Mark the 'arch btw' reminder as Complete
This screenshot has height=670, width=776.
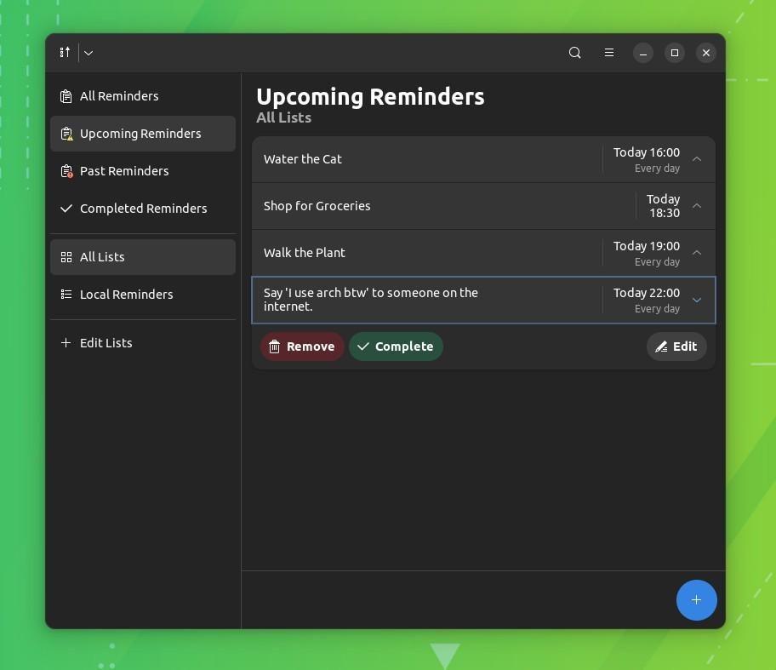[x=396, y=346]
